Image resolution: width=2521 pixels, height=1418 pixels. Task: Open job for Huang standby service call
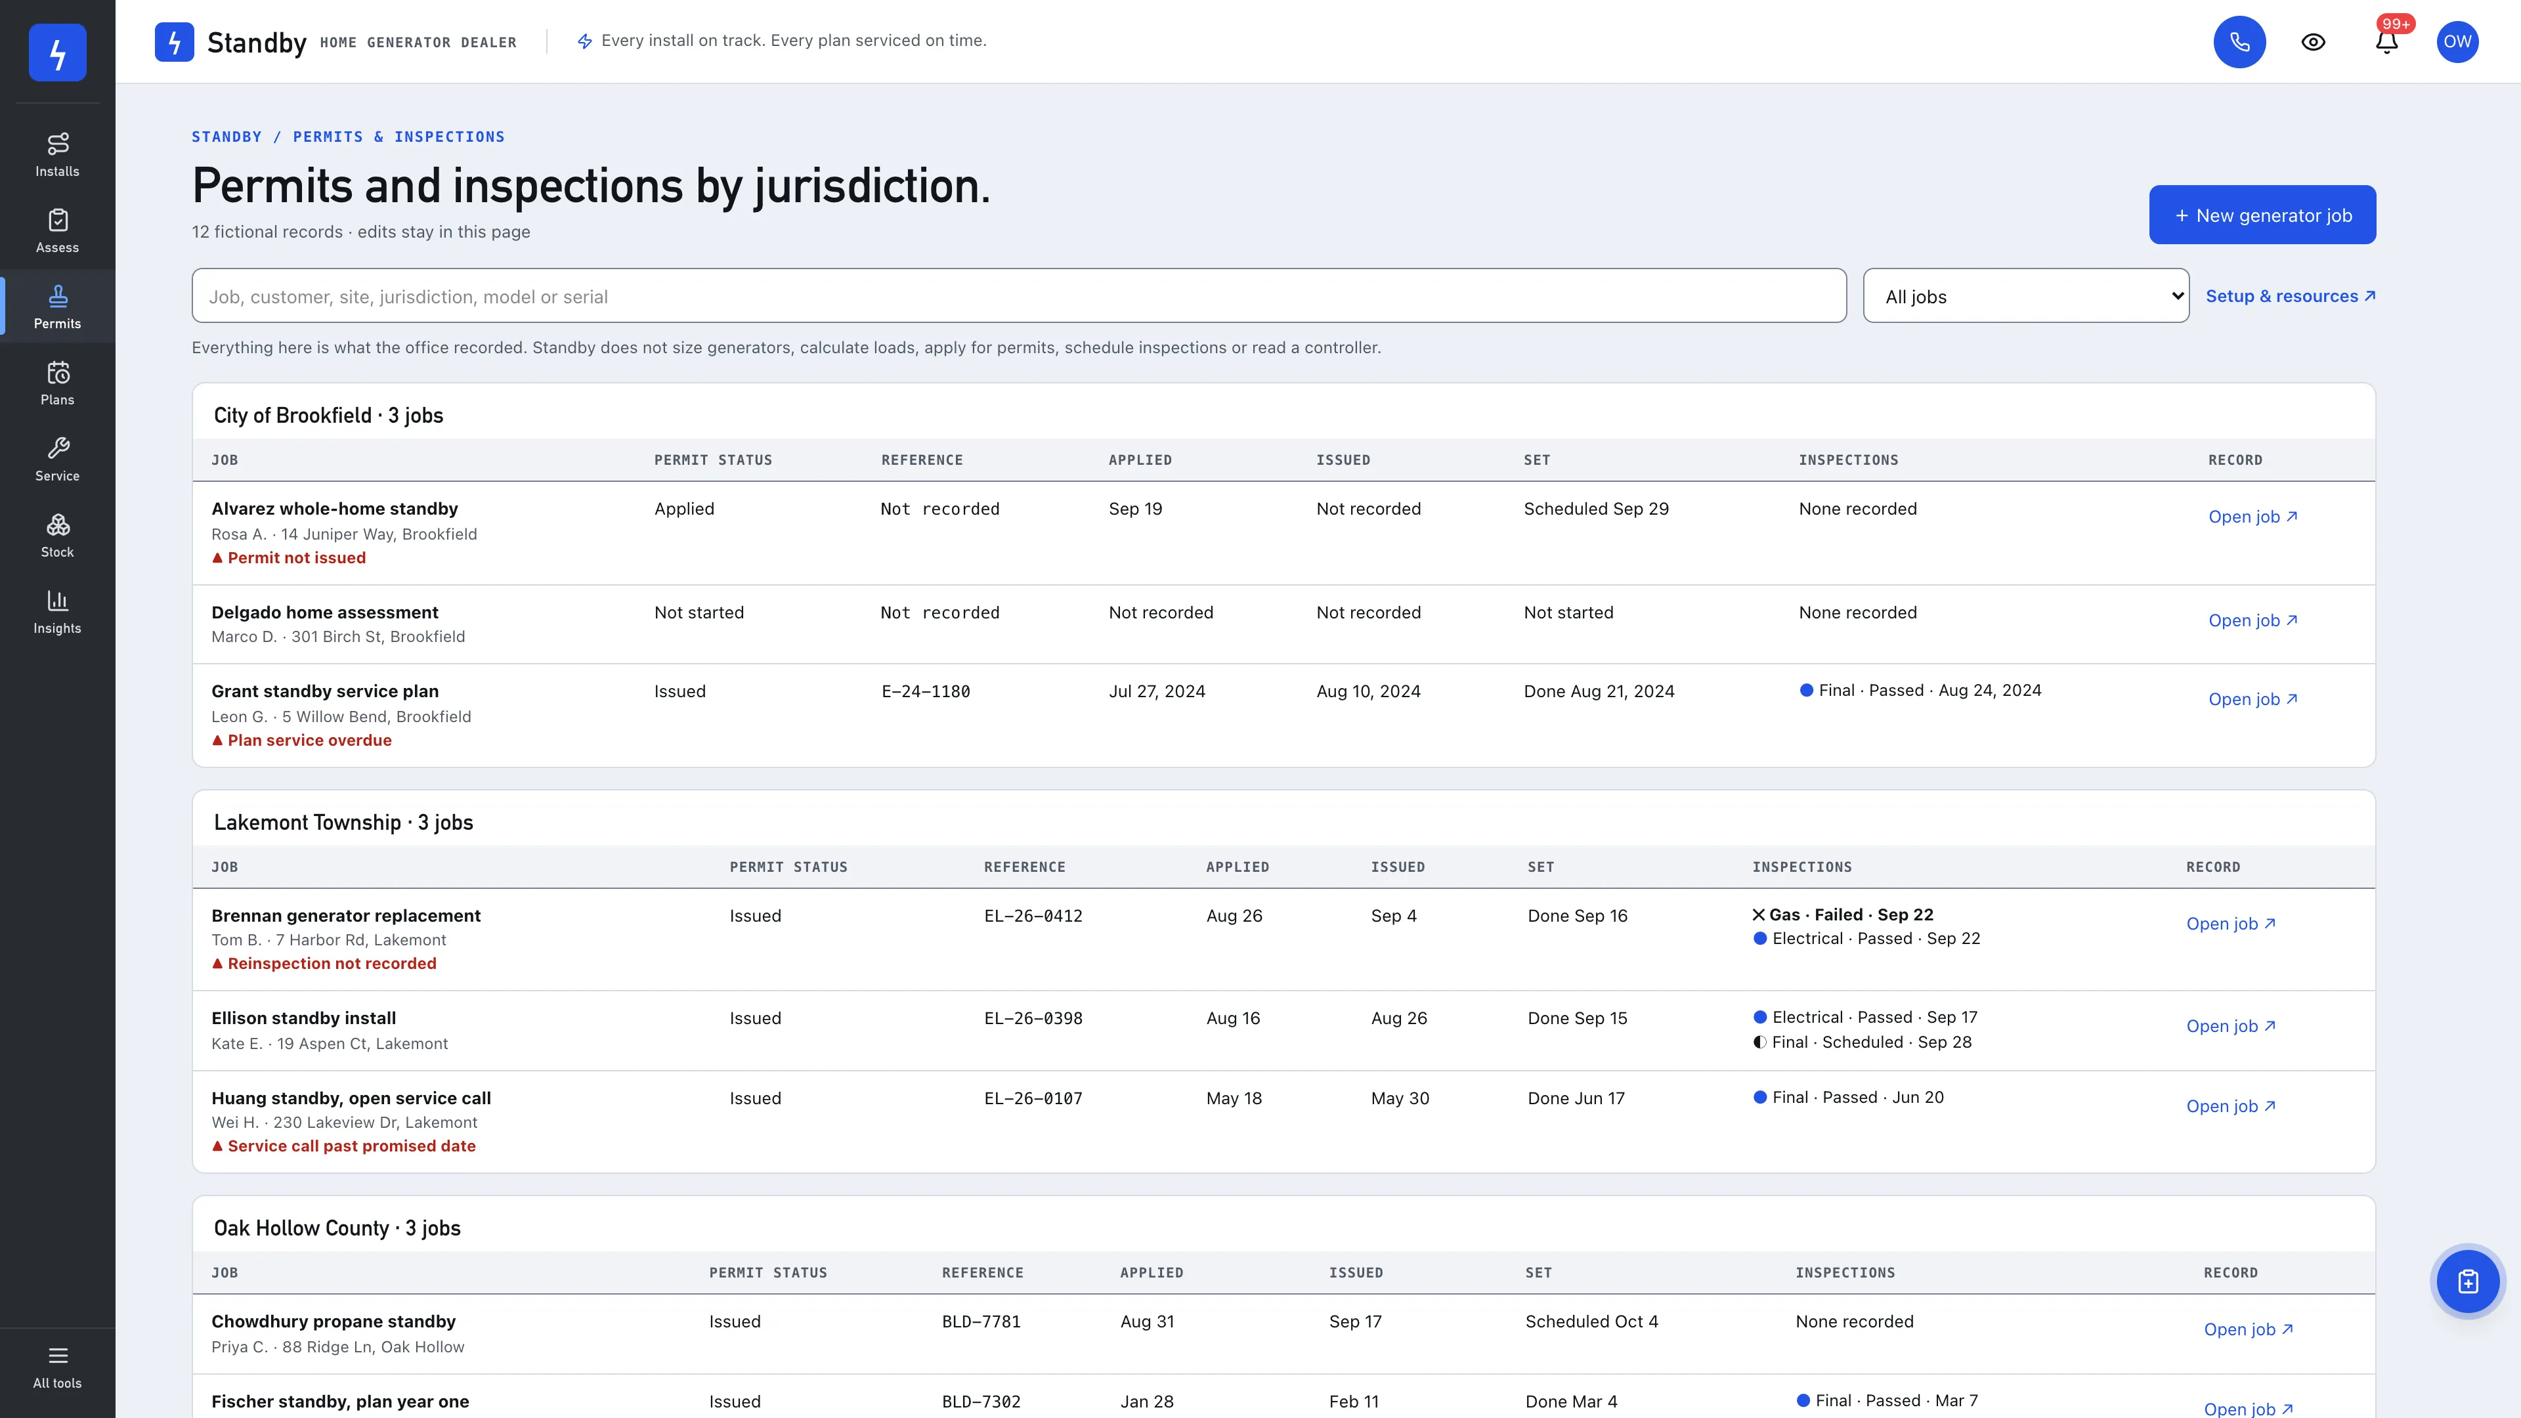point(2230,1106)
